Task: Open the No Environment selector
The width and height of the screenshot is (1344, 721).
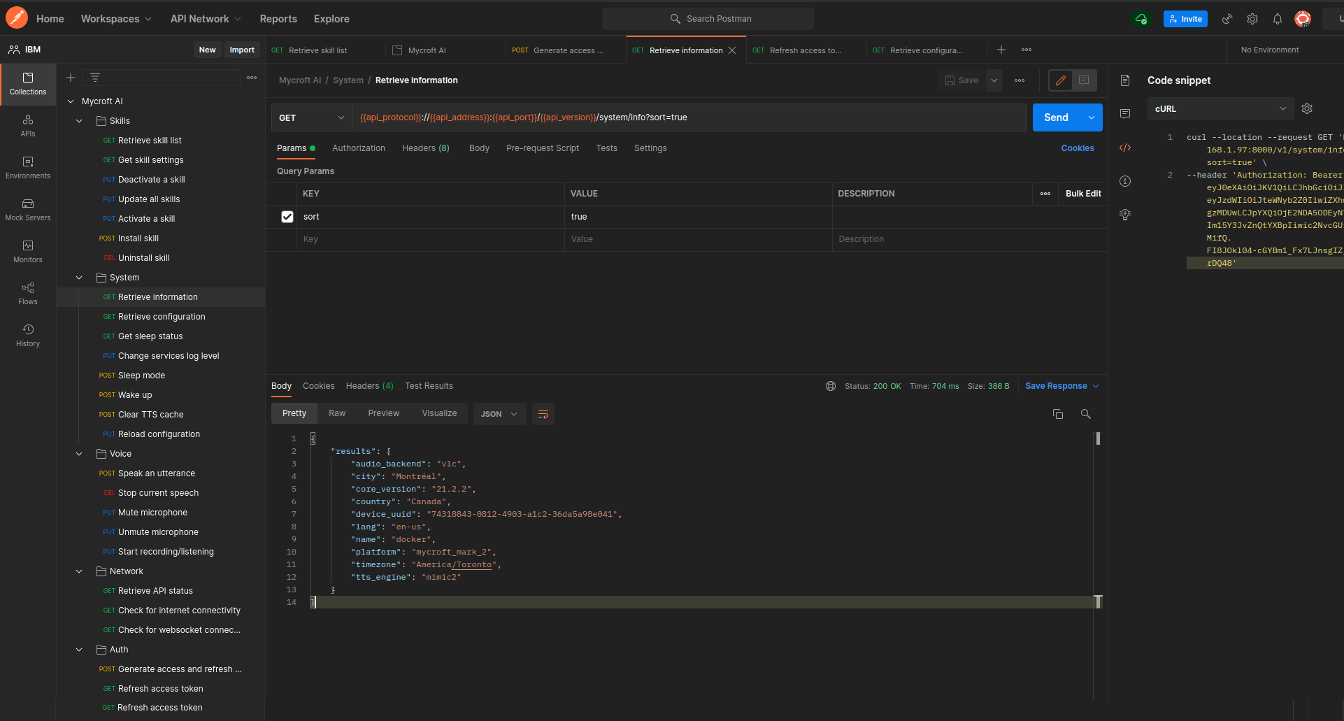Action: [1270, 50]
